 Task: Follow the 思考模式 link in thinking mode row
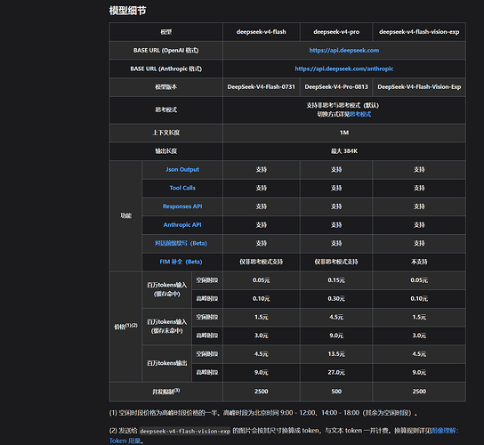tap(360, 114)
